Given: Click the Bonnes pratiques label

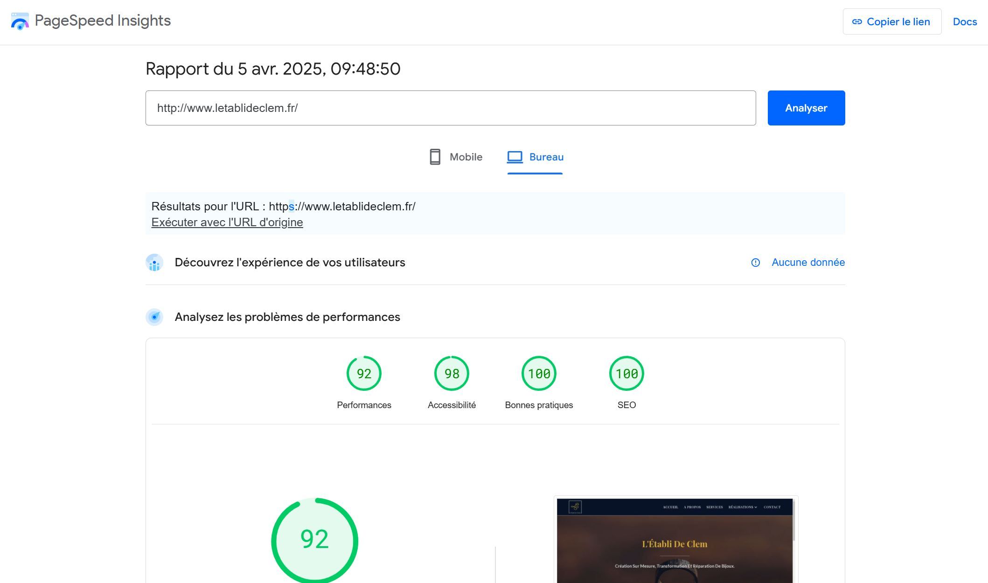Looking at the screenshot, I should tap(539, 405).
